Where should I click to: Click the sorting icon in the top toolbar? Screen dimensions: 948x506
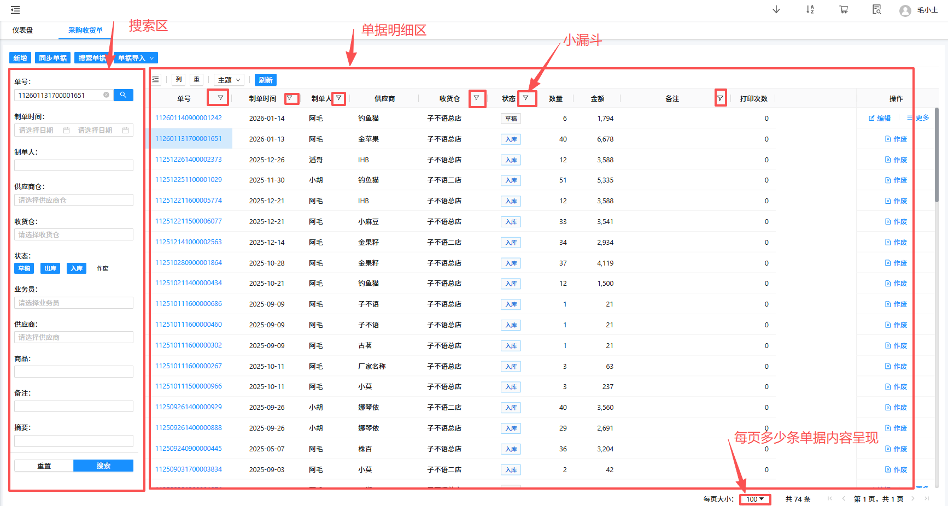pyautogui.click(x=810, y=9)
